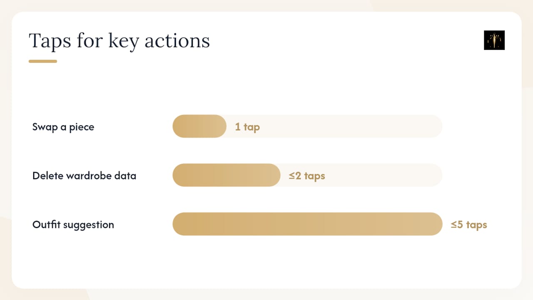This screenshot has height=300, width=533.
Task: Select the 'Outfit suggestion' label
Action: pyautogui.click(x=73, y=225)
